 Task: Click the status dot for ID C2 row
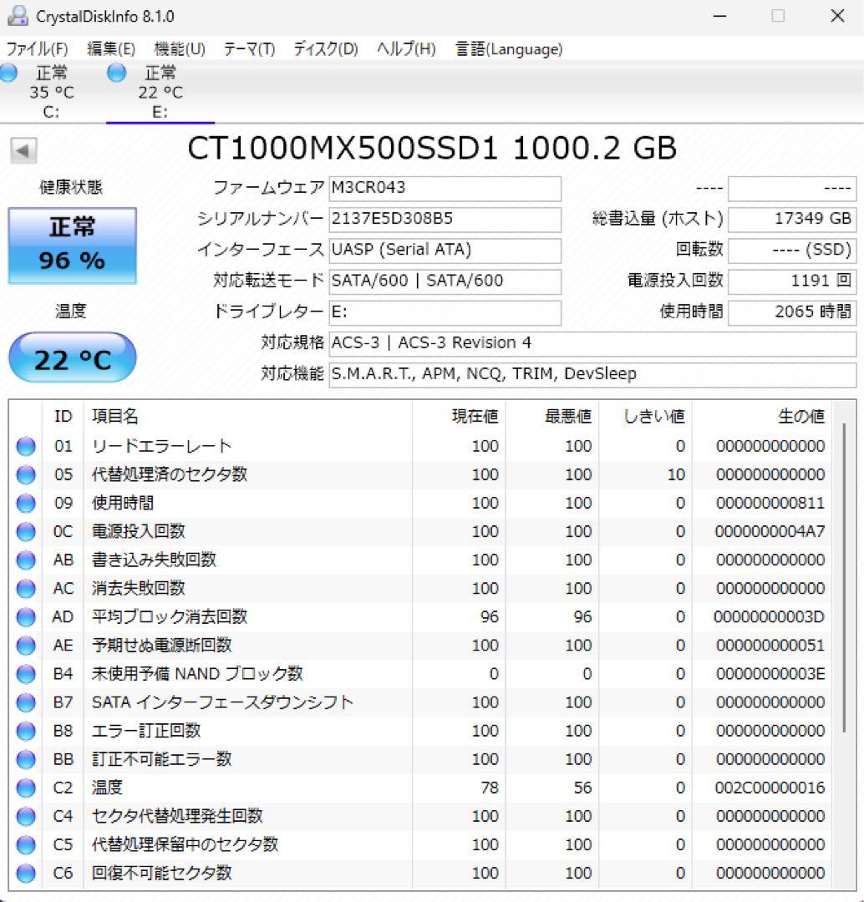point(26,788)
